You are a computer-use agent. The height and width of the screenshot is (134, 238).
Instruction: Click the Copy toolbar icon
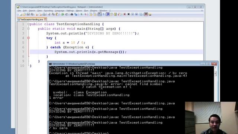(53, 15)
